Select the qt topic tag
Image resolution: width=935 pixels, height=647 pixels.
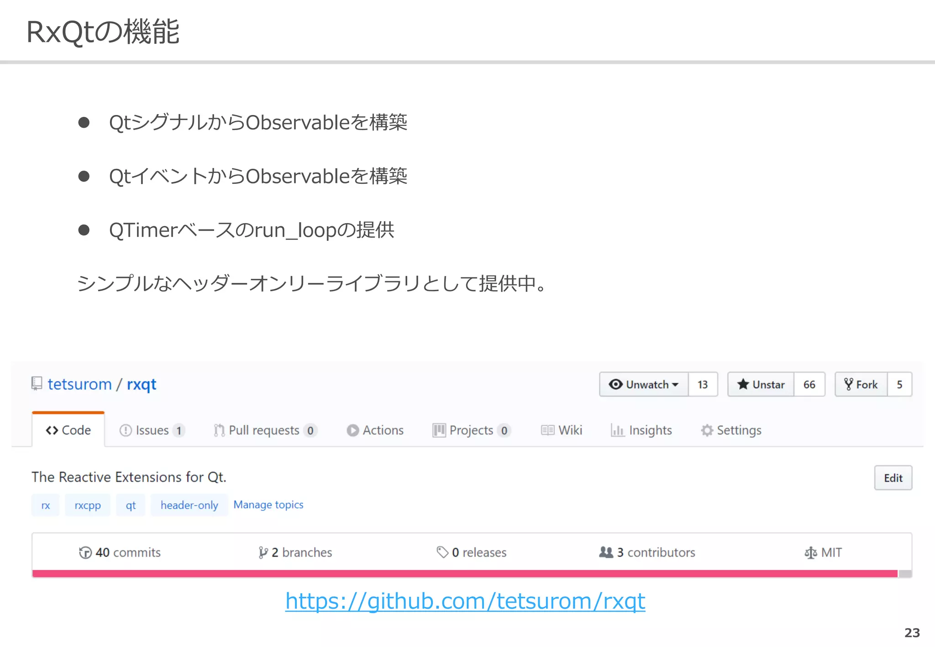(131, 505)
